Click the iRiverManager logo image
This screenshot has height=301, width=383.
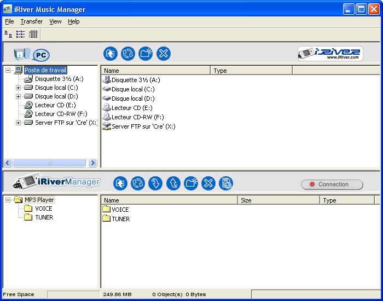(56, 182)
